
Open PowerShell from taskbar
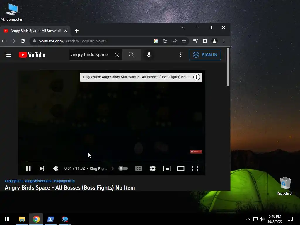(51, 219)
